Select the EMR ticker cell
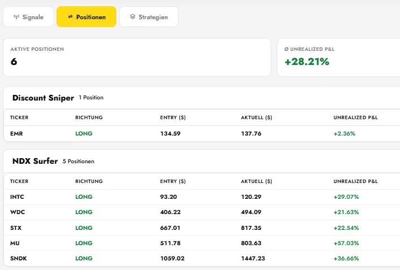 [x=16, y=134]
